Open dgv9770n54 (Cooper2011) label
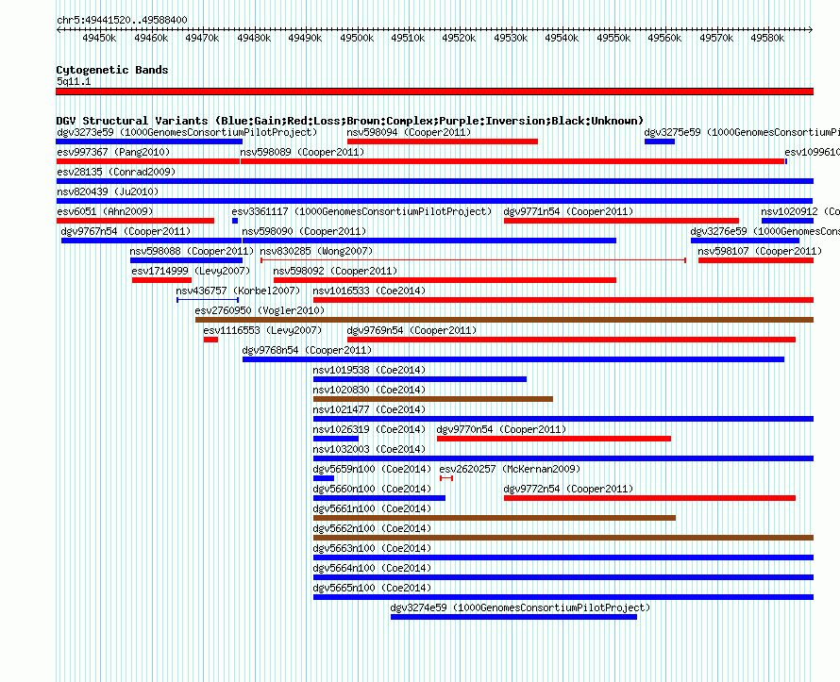Viewport: 840px width, 682px height. [501, 429]
